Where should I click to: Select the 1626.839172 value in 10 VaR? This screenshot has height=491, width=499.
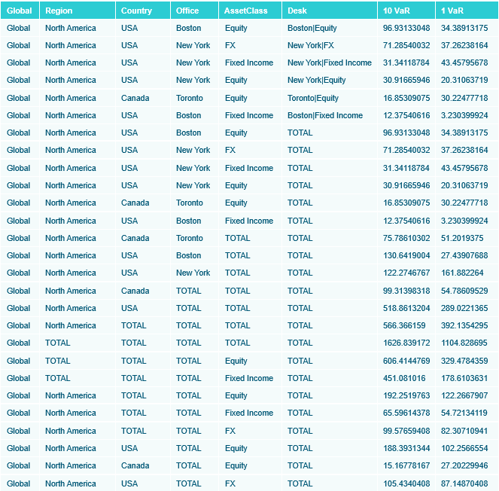tap(406, 343)
